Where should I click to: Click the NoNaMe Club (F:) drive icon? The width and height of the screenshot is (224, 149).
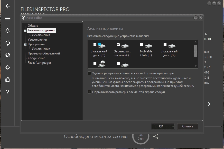click(148, 46)
